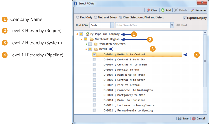Image resolution: width=209 pixels, height=124 pixels.
Task: Check the D-0012 Pennsylvania to Wyoming box
Action: pos(95,110)
